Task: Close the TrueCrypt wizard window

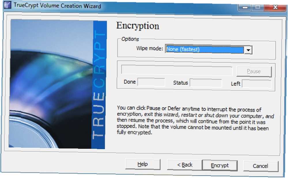Action: point(275,7)
